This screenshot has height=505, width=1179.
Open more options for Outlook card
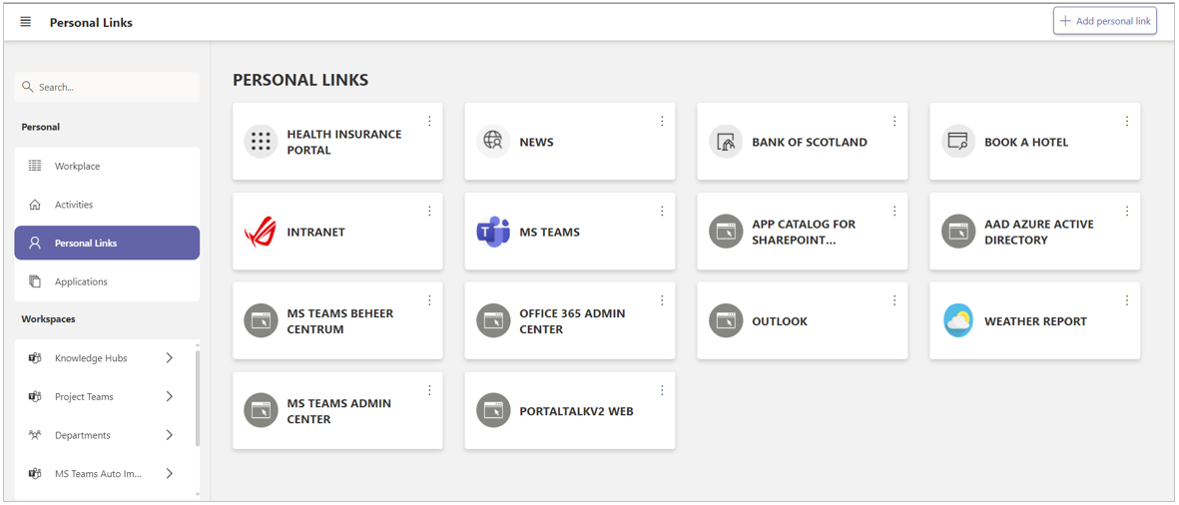tap(894, 300)
